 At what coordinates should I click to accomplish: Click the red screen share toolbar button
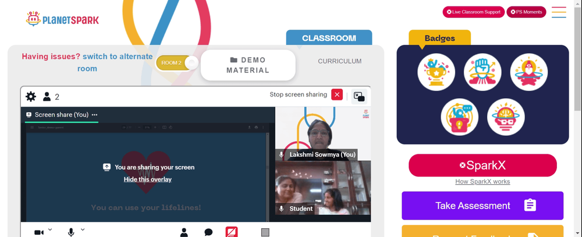pyautogui.click(x=232, y=232)
